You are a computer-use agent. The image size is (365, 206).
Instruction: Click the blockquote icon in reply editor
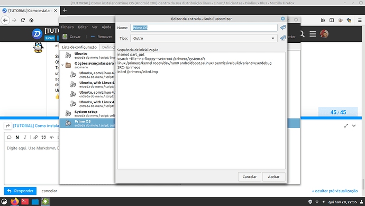pyautogui.click(x=43, y=137)
